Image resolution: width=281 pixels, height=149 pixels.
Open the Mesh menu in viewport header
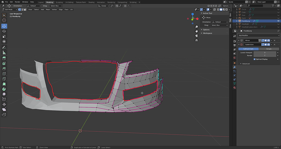pyautogui.click(x=48, y=9)
